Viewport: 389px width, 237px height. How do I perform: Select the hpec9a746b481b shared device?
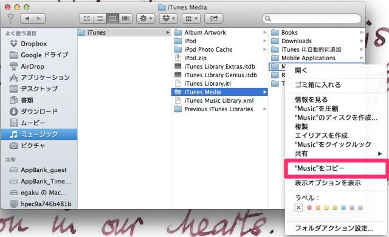tap(40, 204)
